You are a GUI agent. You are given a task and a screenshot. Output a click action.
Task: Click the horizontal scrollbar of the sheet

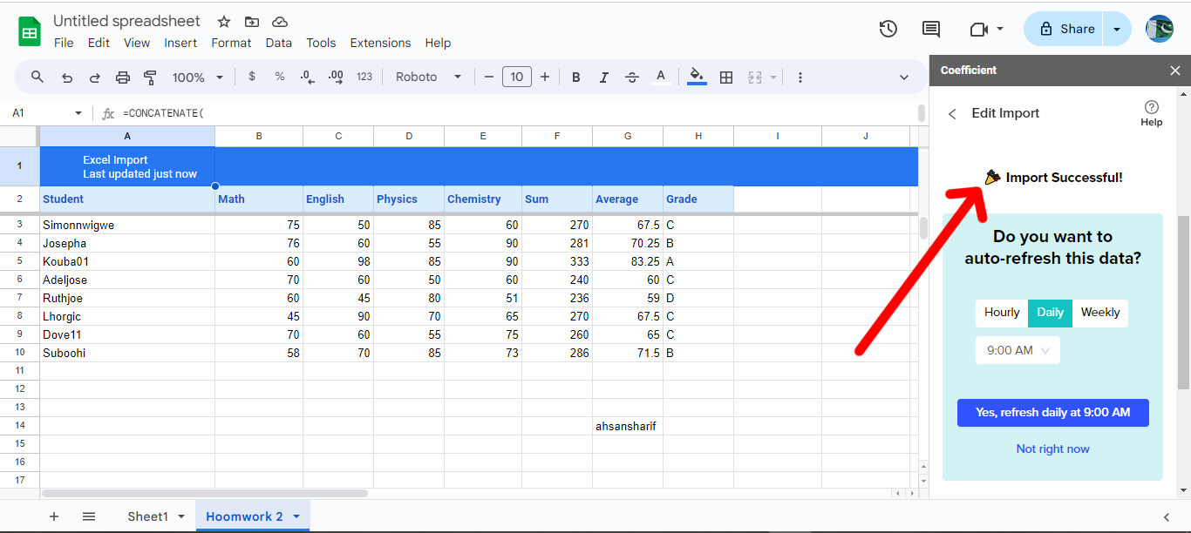point(204,493)
